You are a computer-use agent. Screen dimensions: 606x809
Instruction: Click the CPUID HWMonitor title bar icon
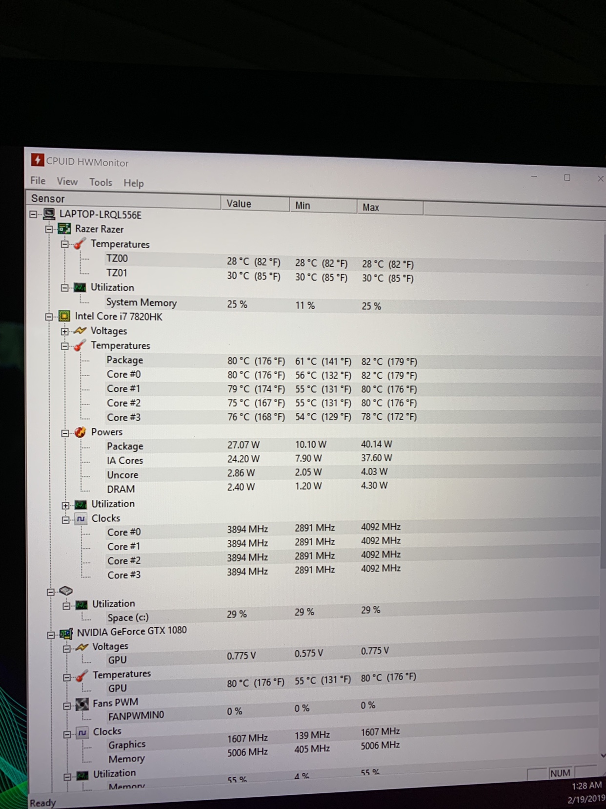click(x=37, y=160)
